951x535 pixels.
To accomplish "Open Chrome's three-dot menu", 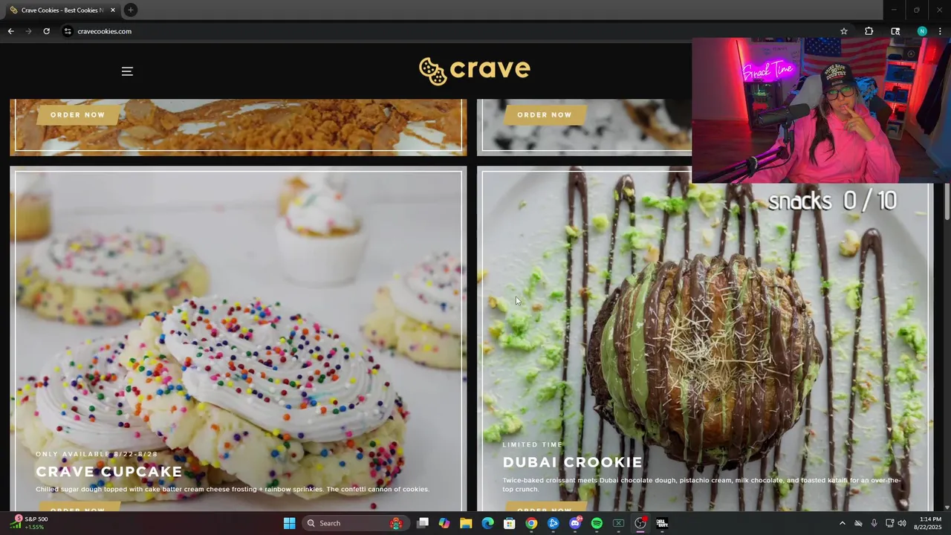I will pyautogui.click(x=940, y=31).
